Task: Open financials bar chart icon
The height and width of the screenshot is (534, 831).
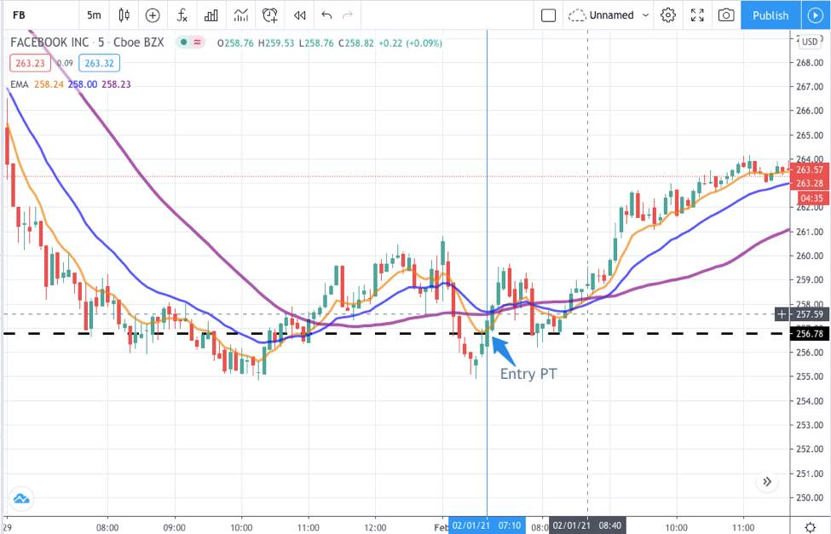Action: tap(211, 15)
